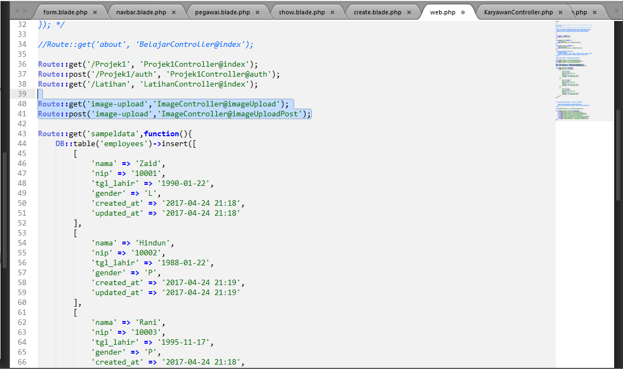Switch to the create.blade.php tab
This screenshot has height=369, width=623.
click(x=377, y=12)
